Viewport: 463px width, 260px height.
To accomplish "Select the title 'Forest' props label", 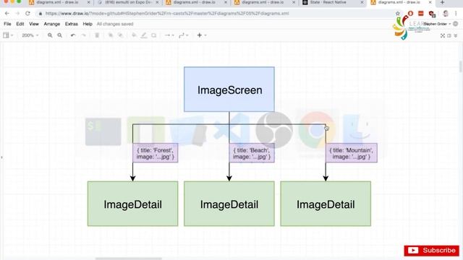I will (156, 153).
